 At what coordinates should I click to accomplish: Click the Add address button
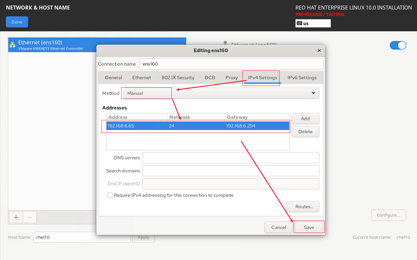tap(305, 119)
